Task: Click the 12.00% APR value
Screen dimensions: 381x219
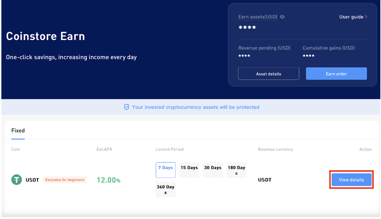Action: click(x=108, y=180)
